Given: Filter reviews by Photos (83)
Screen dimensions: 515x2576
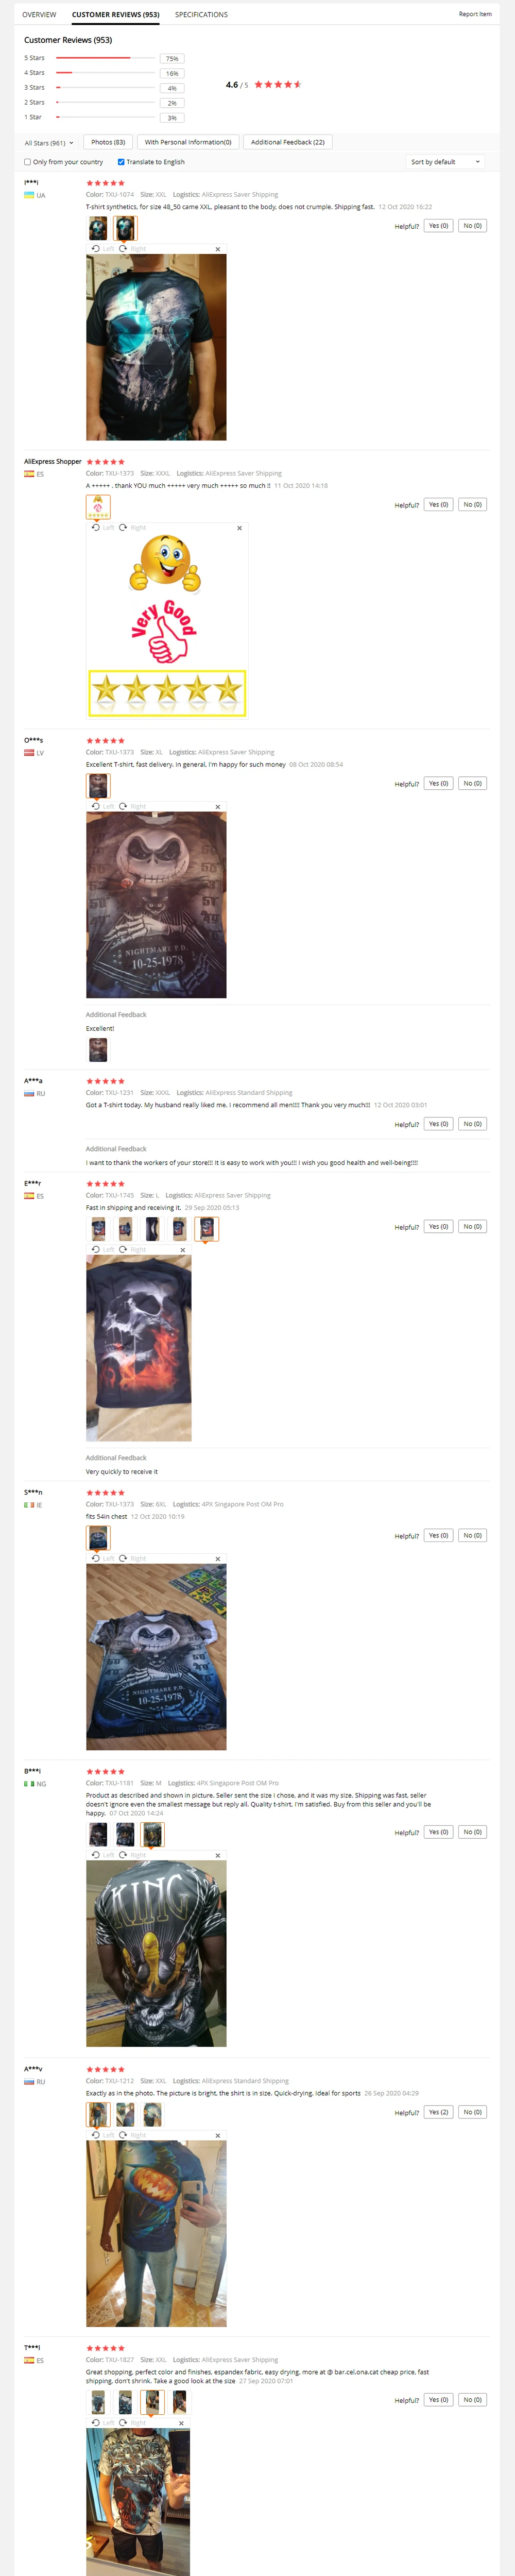Looking at the screenshot, I should coord(108,142).
